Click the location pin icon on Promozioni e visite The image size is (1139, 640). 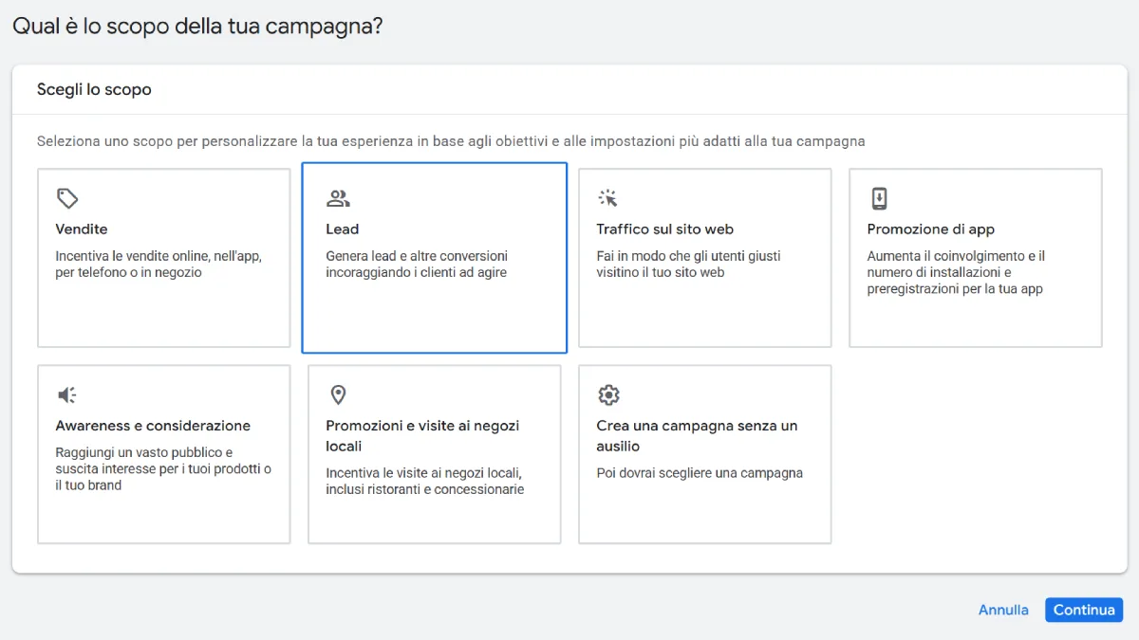point(338,394)
